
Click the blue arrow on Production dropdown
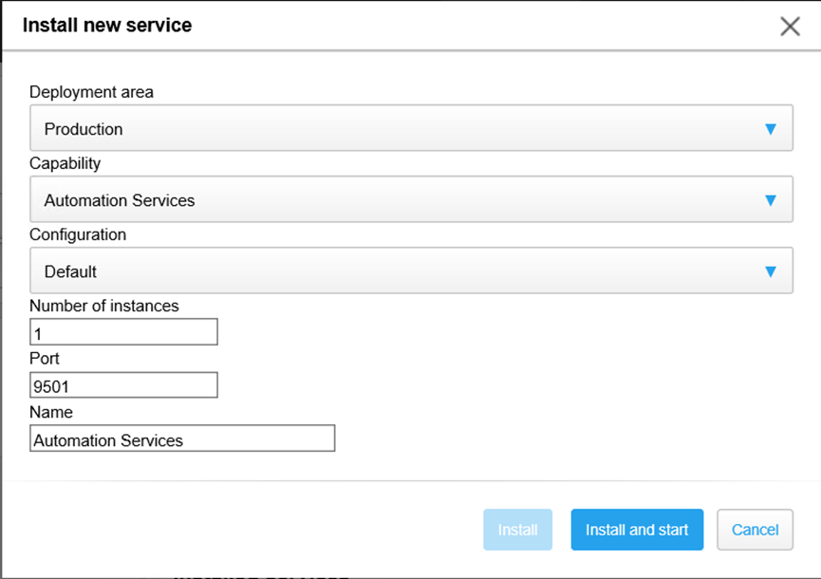point(771,129)
